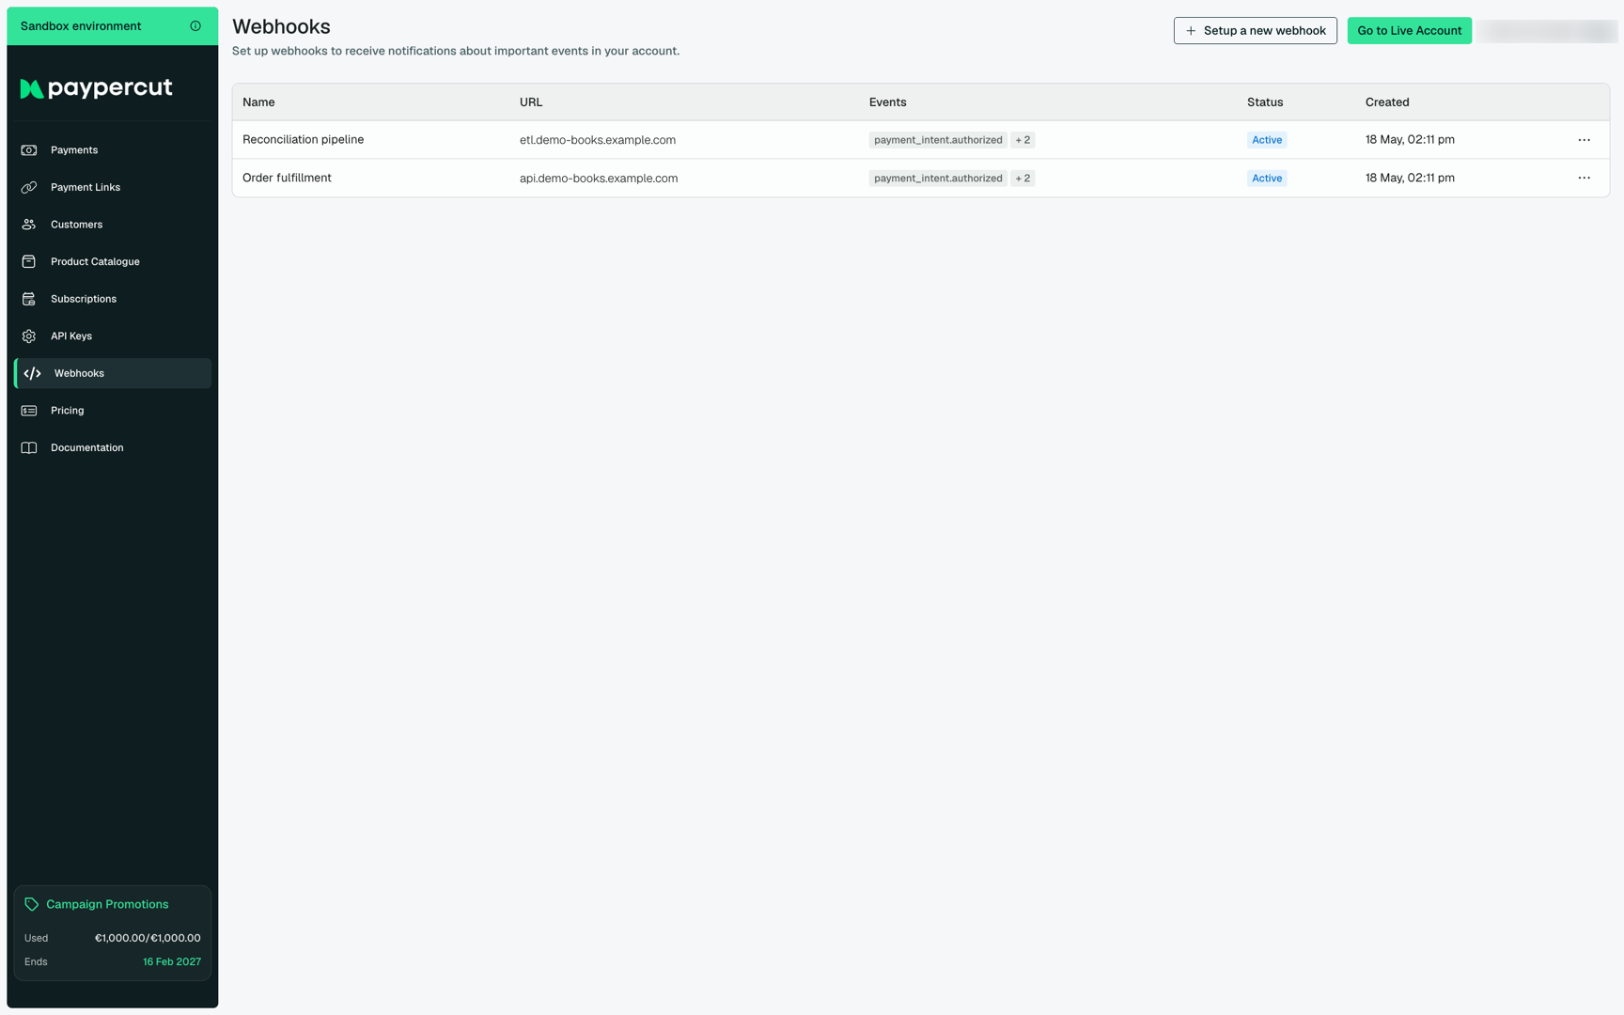The height and width of the screenshot is (1015, 1624).
Task: Navigate to Subscriptions
Action: point(113,299)
